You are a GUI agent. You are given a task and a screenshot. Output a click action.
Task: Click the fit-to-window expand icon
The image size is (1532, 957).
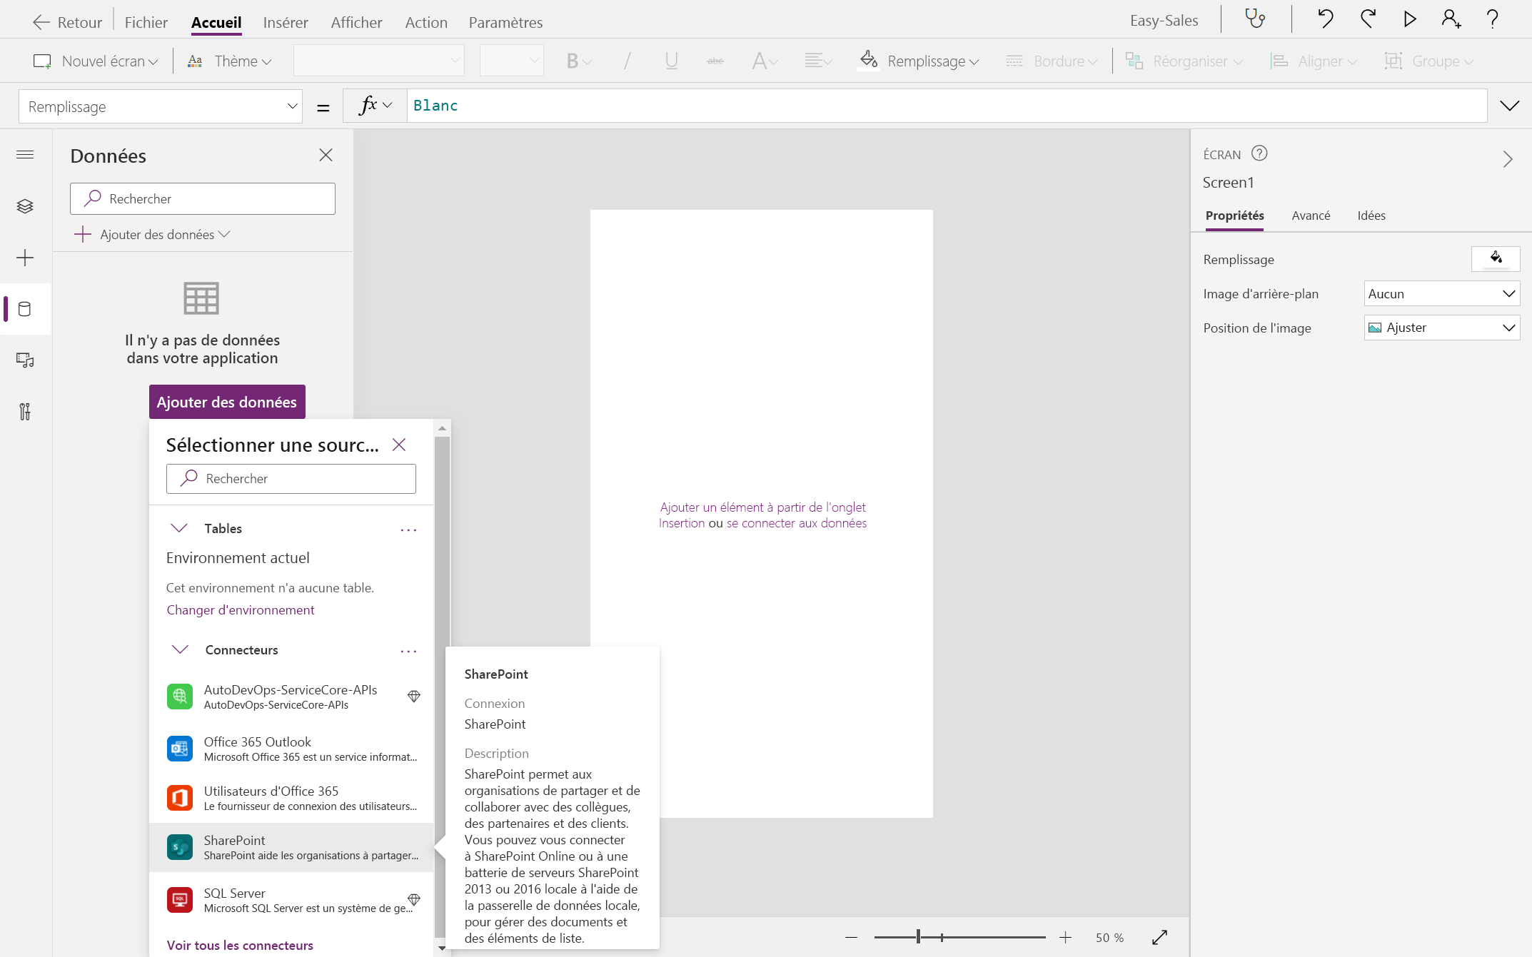point(1159,937)
